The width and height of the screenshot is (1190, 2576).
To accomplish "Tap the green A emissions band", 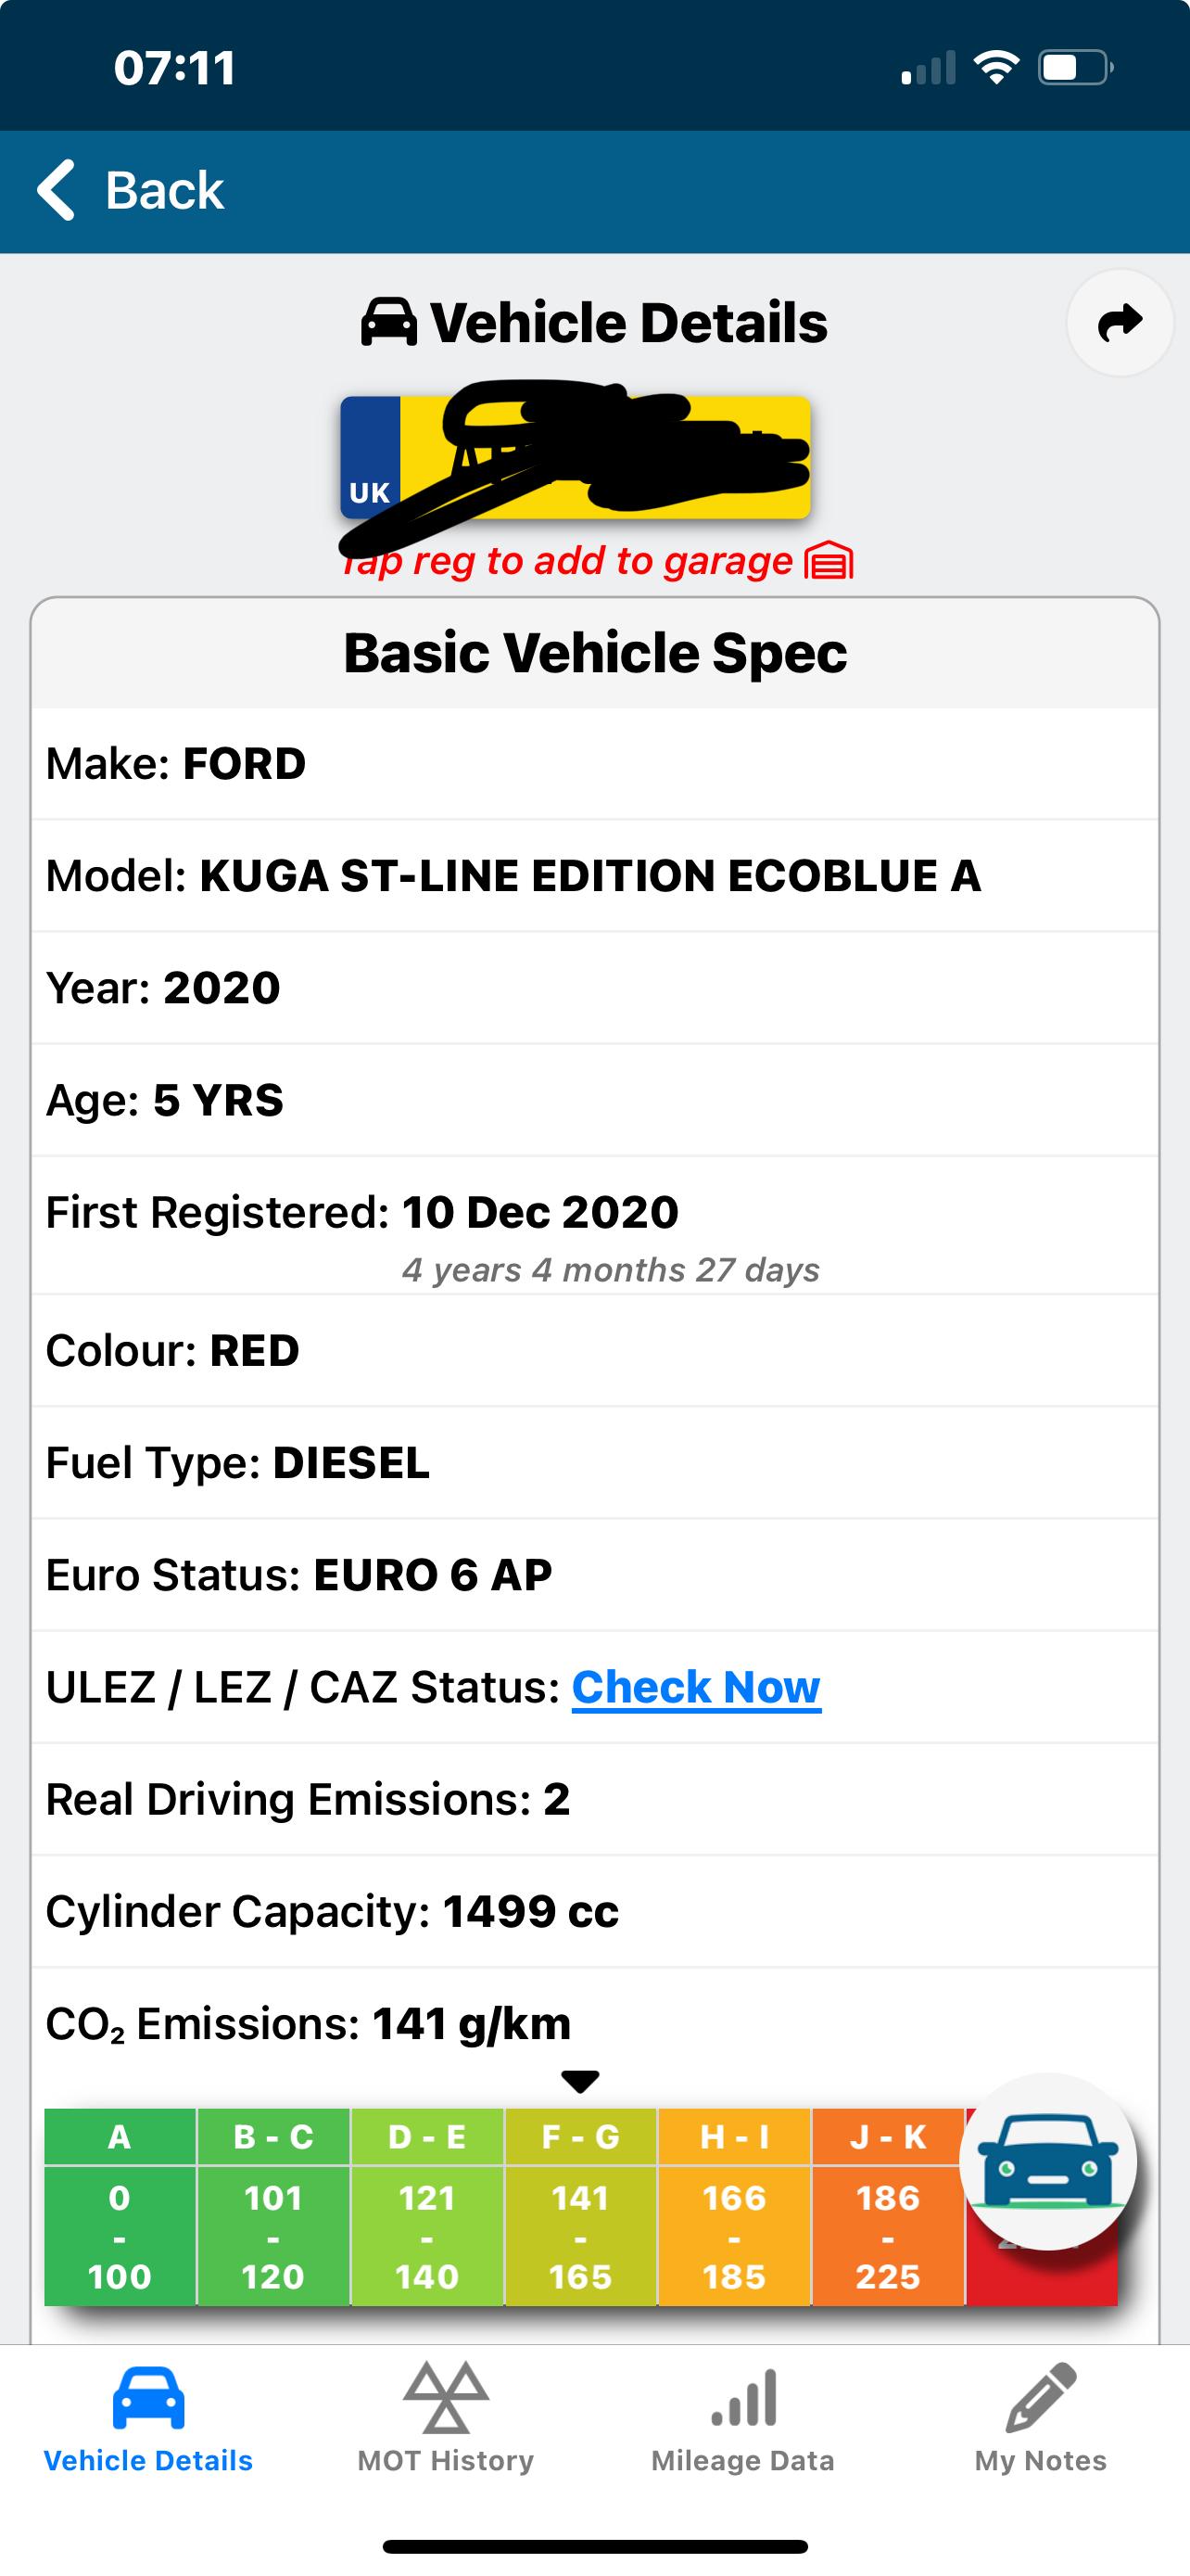I will [119, 2205].
